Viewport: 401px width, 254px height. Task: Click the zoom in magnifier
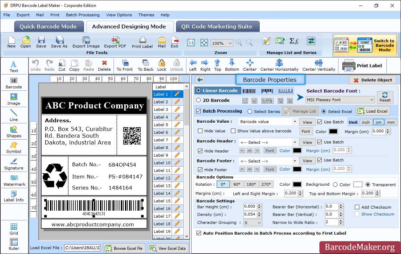click(239, 43)
